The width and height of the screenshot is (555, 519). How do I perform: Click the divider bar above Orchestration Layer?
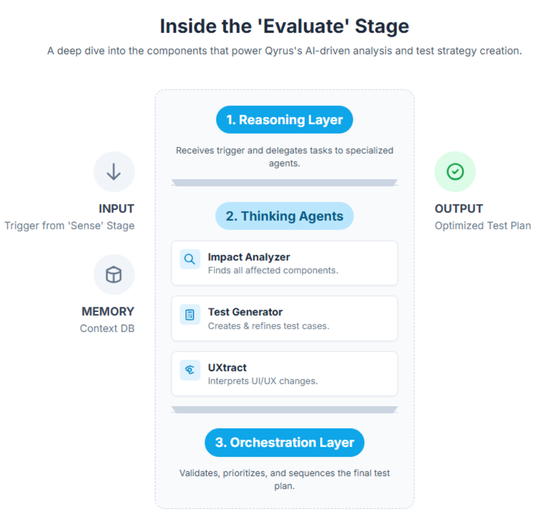pyautogui.click(x=284, y=410)
